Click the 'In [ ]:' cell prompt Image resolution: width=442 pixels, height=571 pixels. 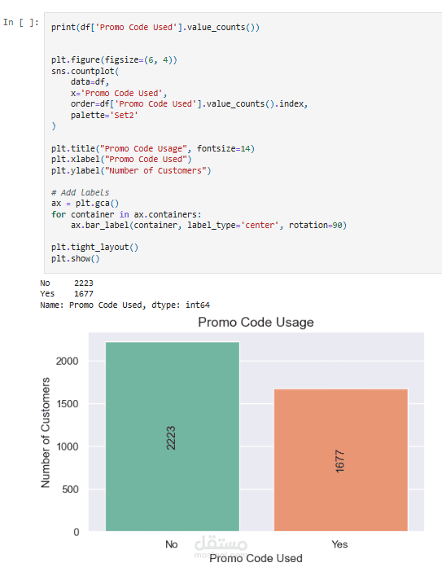coord(20,23)
